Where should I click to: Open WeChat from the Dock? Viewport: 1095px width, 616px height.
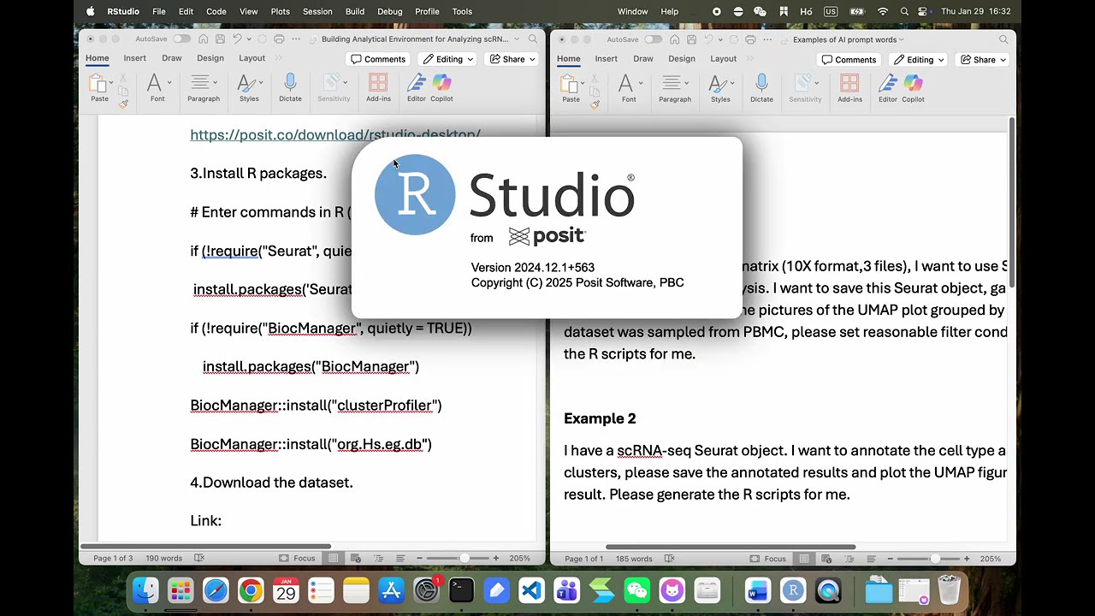[637, 590]
